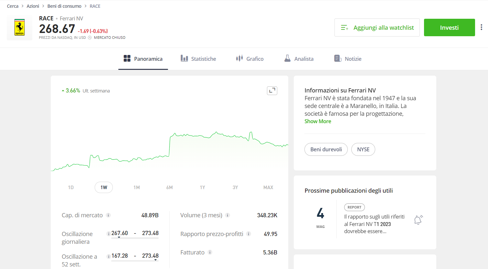Go to Beni di consumo breadcrumb
488x269 pixels.
[x=64, y=6]
